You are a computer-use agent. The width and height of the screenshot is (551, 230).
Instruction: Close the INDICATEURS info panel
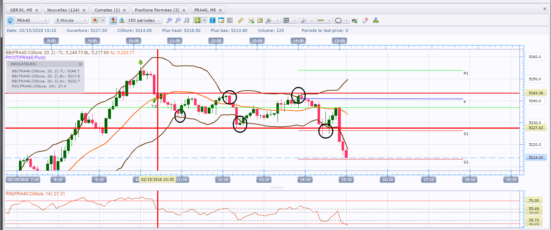81,64
